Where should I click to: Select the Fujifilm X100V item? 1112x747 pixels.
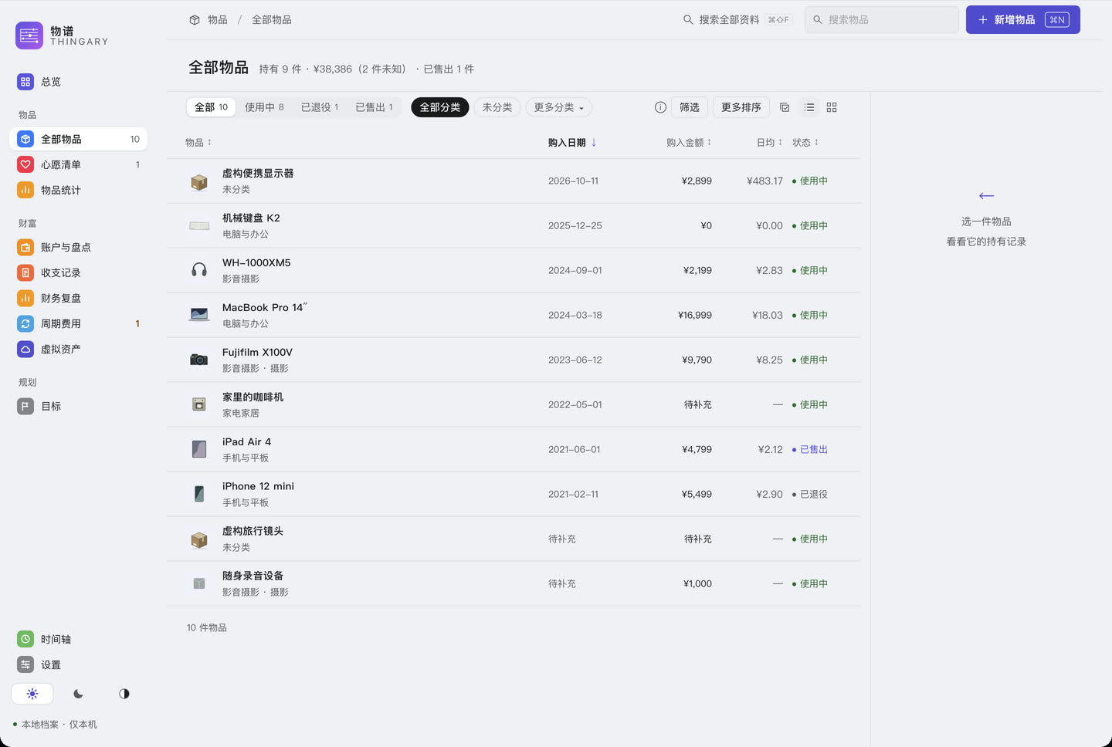coord(513,360)
